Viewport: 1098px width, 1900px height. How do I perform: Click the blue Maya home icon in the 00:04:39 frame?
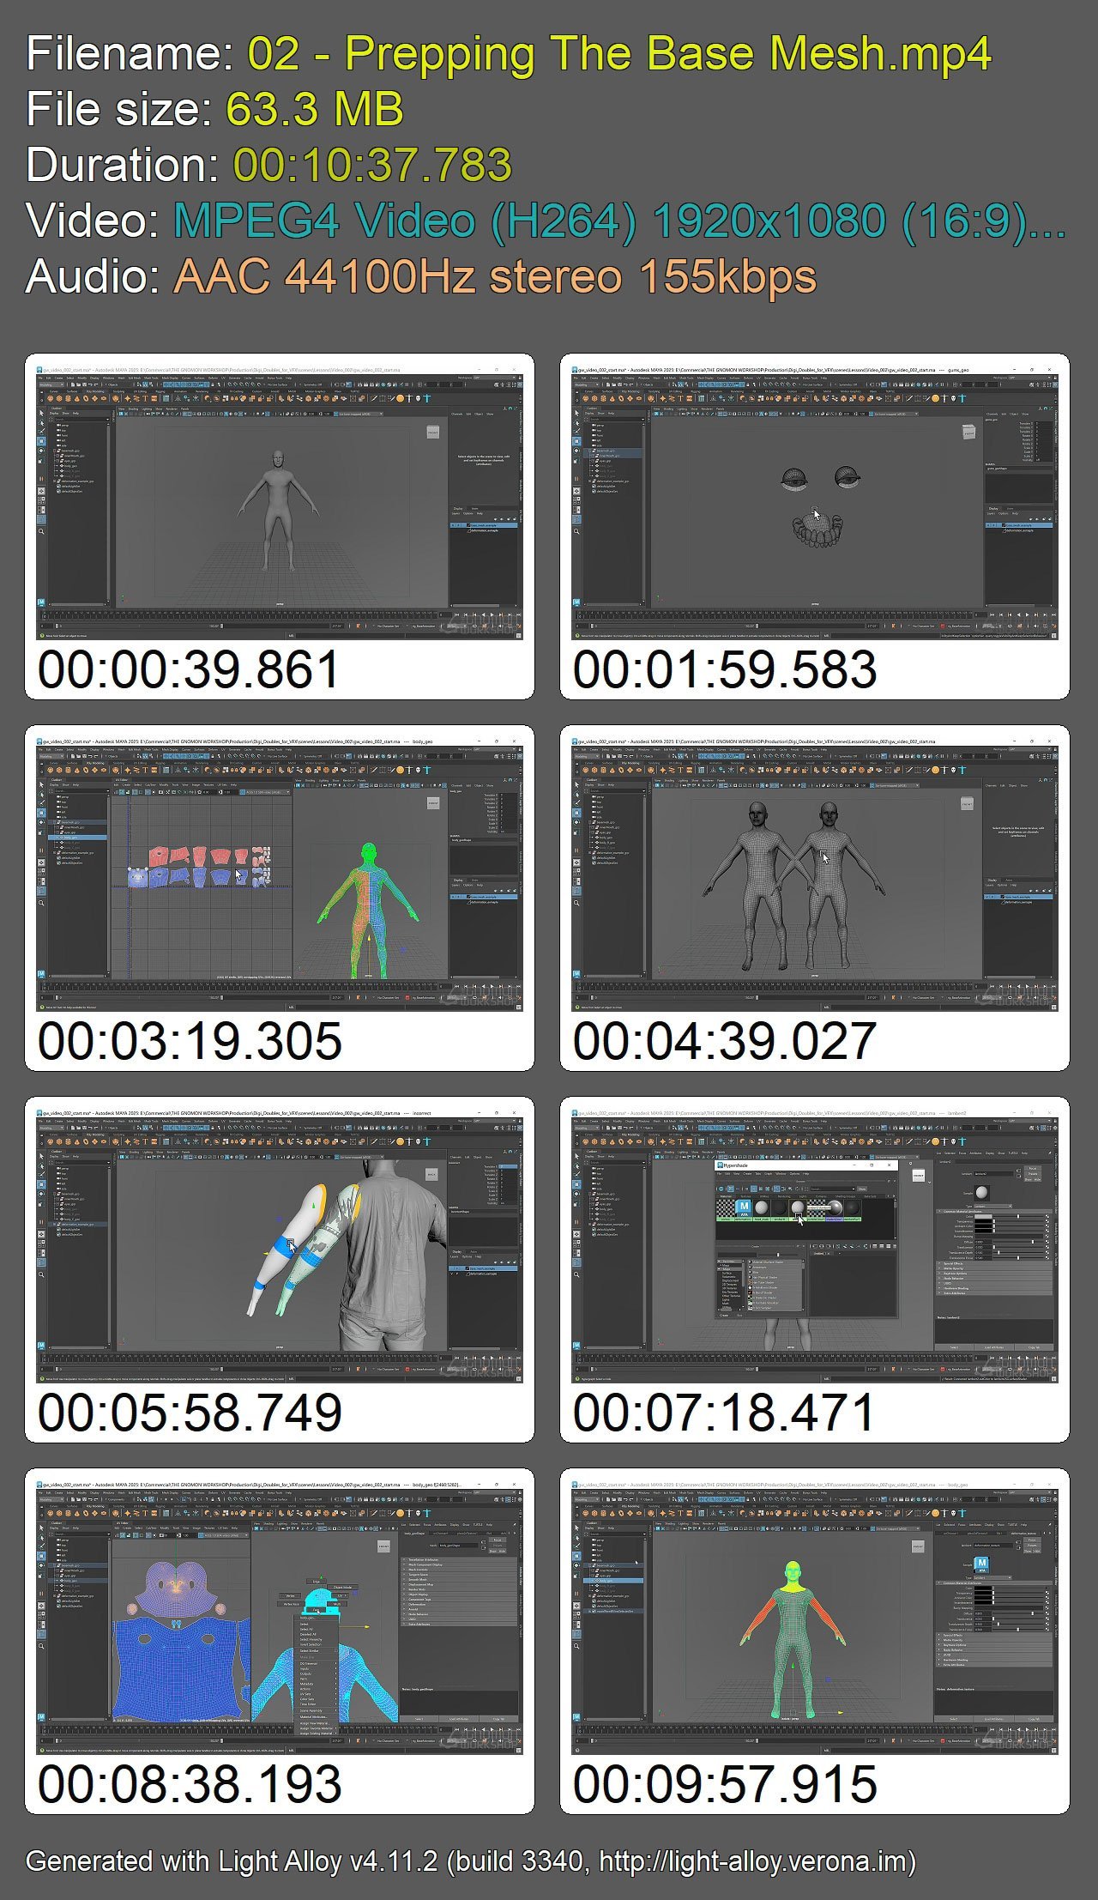pos(576,973)
